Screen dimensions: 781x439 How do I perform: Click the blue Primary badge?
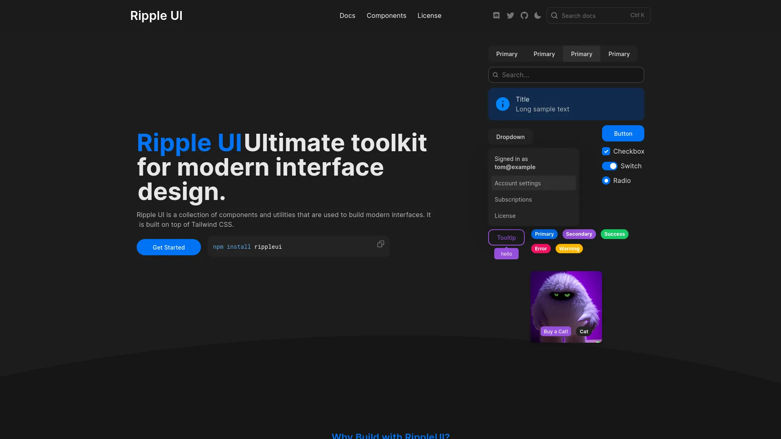coord(544,234)
